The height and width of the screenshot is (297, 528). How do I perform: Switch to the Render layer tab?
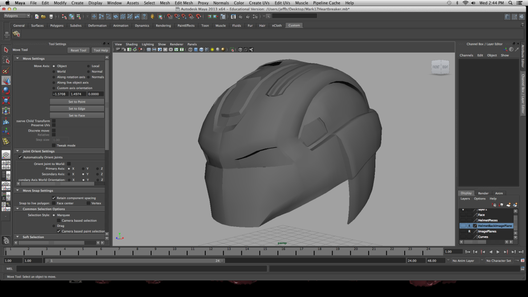tap(483, 193)
